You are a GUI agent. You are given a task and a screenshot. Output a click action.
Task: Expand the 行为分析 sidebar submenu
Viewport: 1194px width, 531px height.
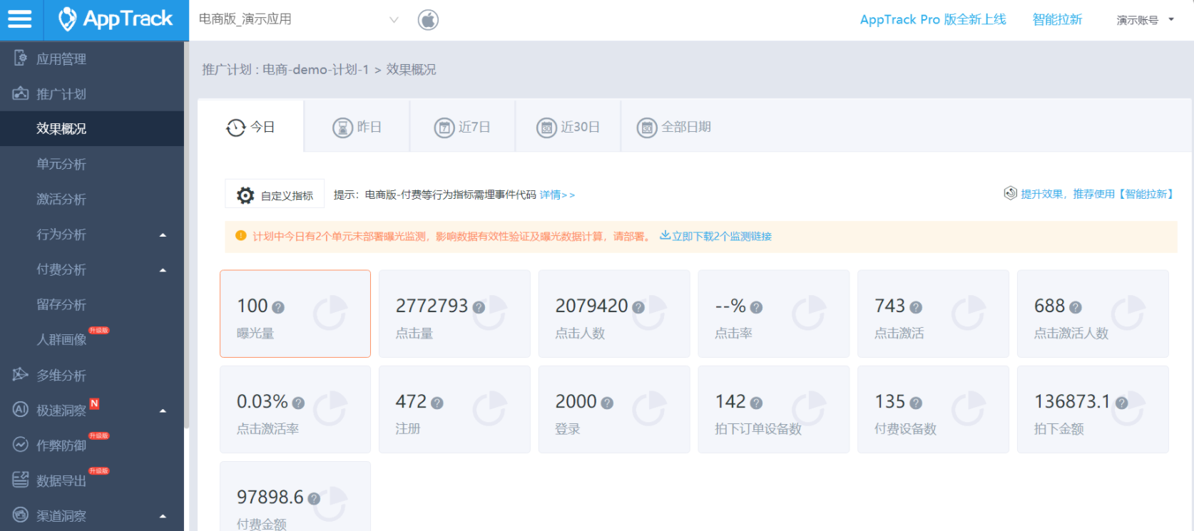pyautogui.click(x=163, y=234)
